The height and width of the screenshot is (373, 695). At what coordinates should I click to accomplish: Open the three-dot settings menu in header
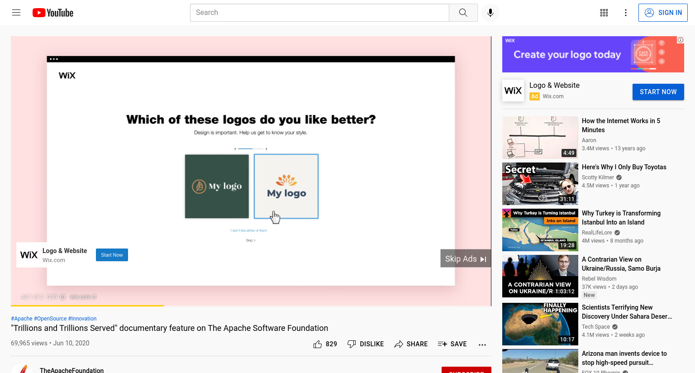[x=626, y=13]
